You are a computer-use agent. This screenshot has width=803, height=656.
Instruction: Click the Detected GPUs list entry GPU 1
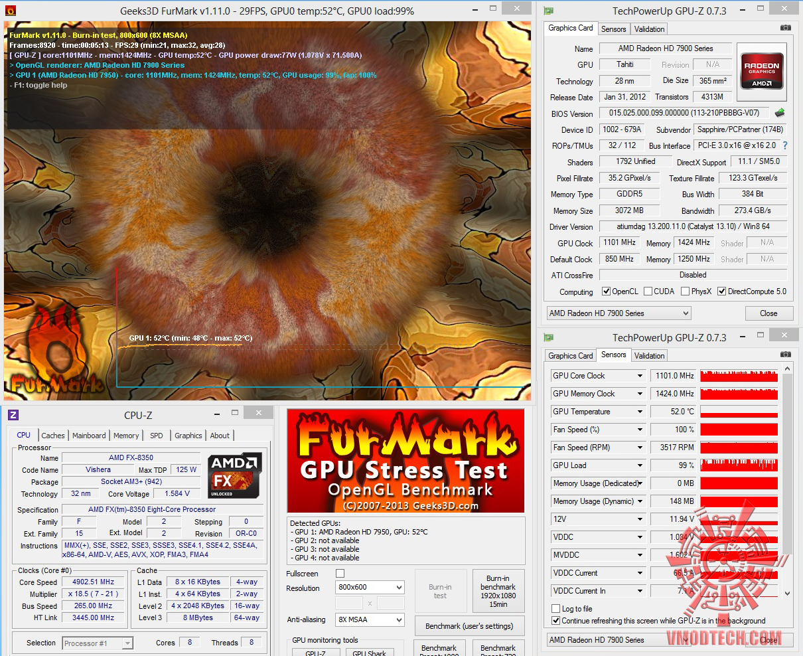click(359, 532)
